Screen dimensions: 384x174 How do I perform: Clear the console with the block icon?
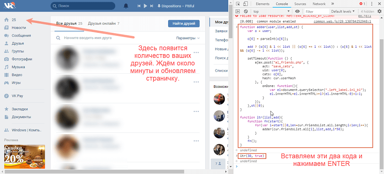click(x=246, y=11)
